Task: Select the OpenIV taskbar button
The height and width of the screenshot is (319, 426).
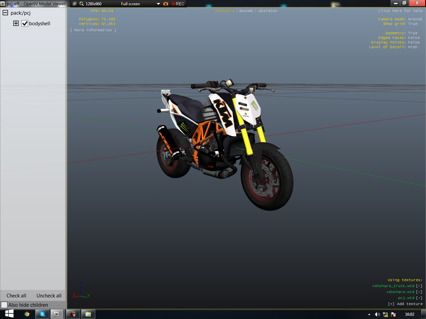Action: (x=57, y=314)
